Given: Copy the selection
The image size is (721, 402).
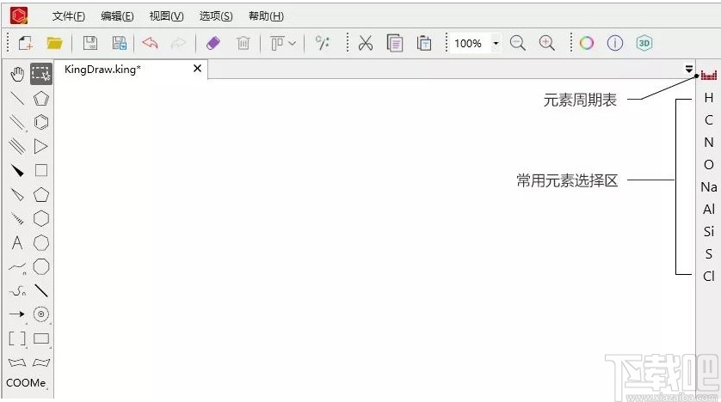Looking at the screenshot, I should point(395,43).
